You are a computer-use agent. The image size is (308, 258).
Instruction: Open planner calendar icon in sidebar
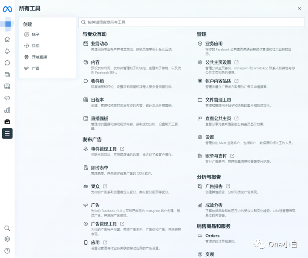[x=7, y=86]
